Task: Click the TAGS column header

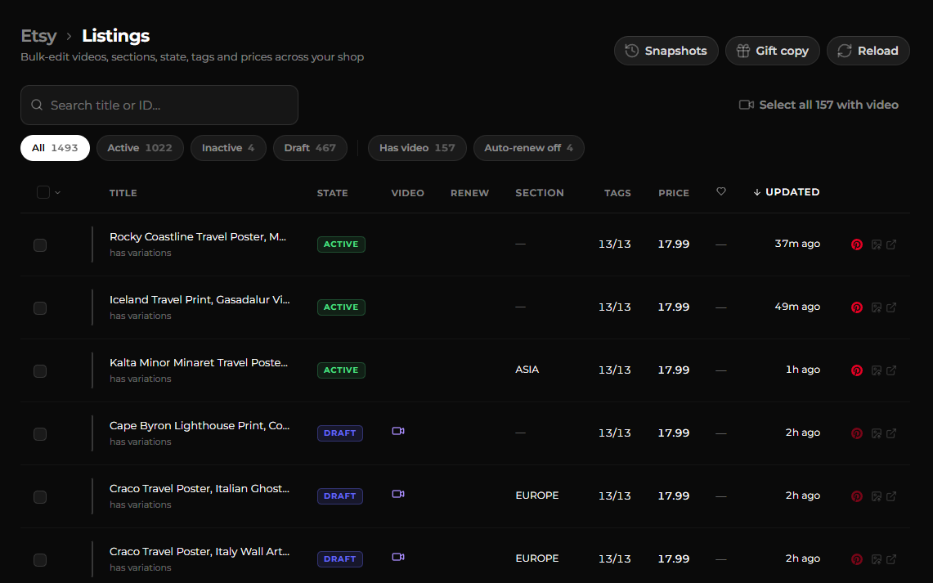Action: click(617, 193)
